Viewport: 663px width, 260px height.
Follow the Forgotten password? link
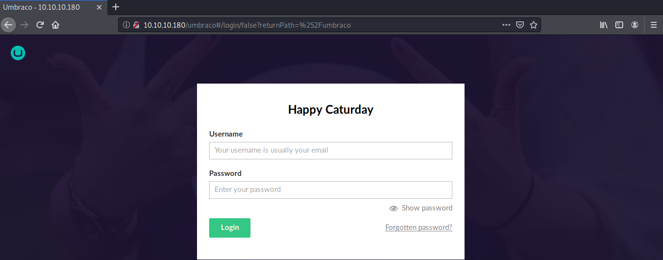[418, 227]
